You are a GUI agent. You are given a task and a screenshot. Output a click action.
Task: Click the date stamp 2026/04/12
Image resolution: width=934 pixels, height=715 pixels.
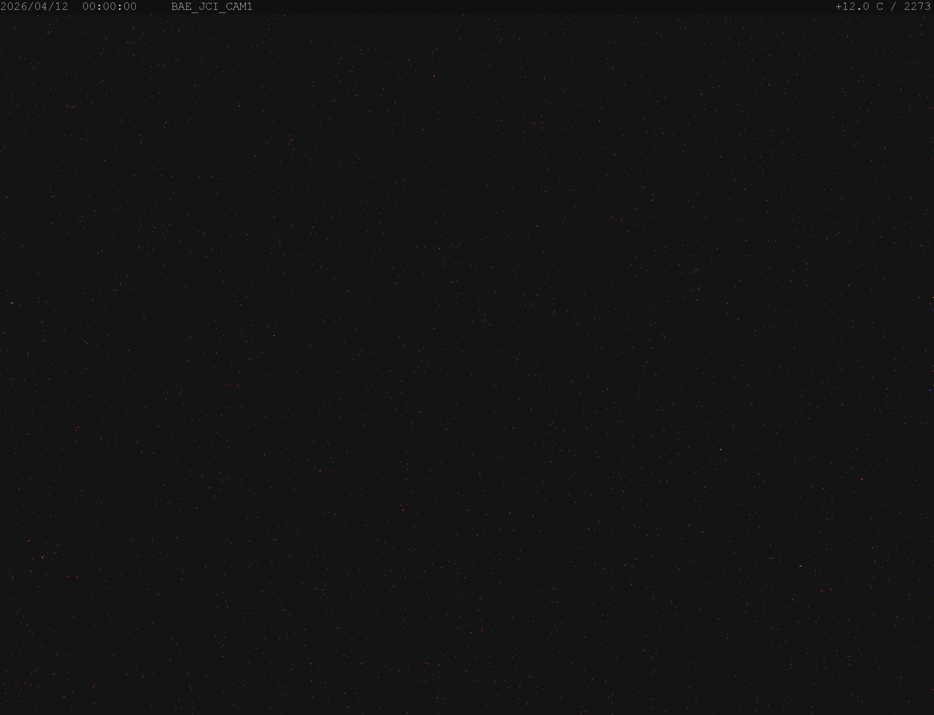coord(35,7)
